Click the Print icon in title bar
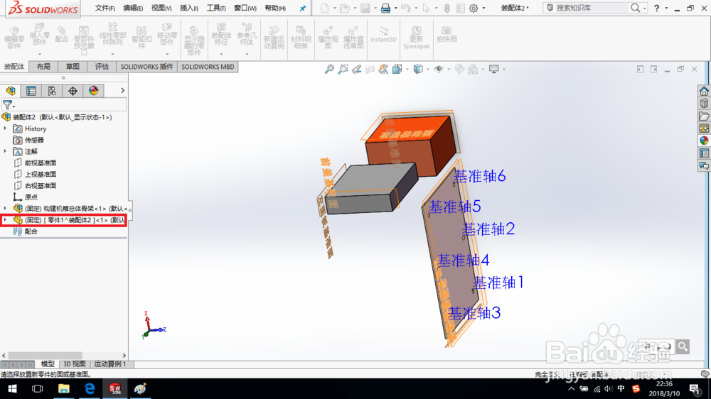The width and height of the screenshot is (711, 399). [385, 8]
